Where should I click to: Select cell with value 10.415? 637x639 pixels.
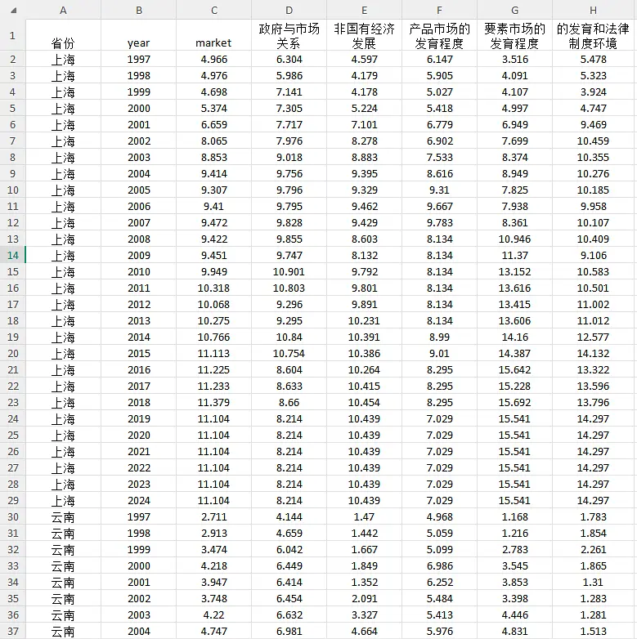coord(364,386)
